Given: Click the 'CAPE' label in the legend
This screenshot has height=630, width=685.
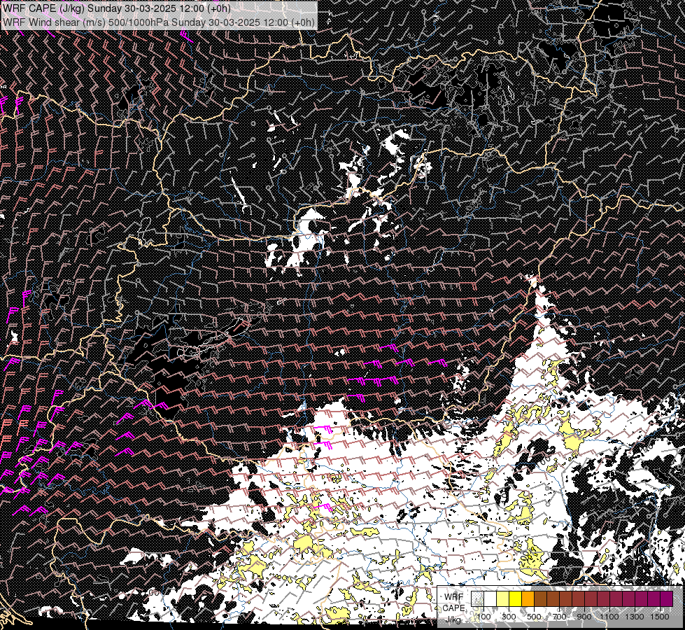Looking at the screenshot, I should (x=454, y=608).
